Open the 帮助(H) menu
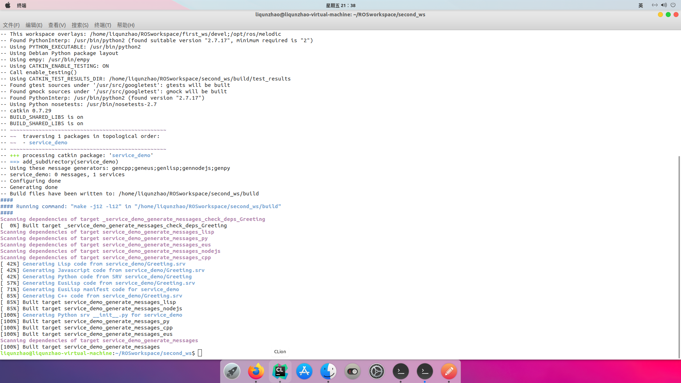Image resolution: width=681 pixels, height=383 pixels. tap(126, 25)
